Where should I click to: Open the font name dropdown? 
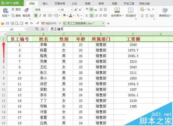58,10
